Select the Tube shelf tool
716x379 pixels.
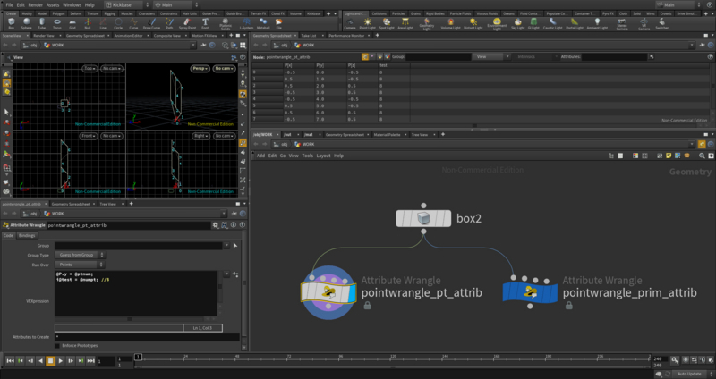(x=42, y=23)
